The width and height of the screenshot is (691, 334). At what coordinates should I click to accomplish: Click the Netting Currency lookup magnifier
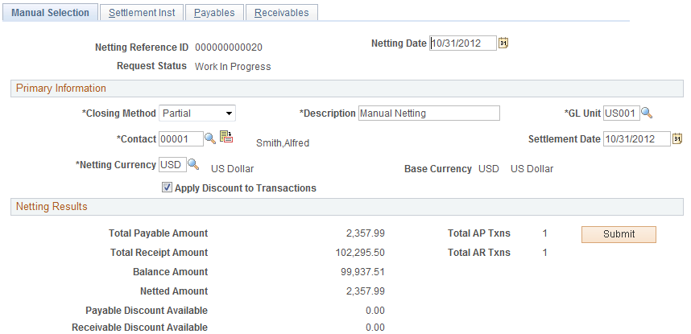point(193,164)
